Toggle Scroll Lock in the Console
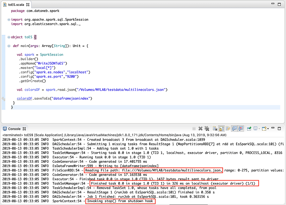Viewport: 286px width, 205px height. click(222, 129)
